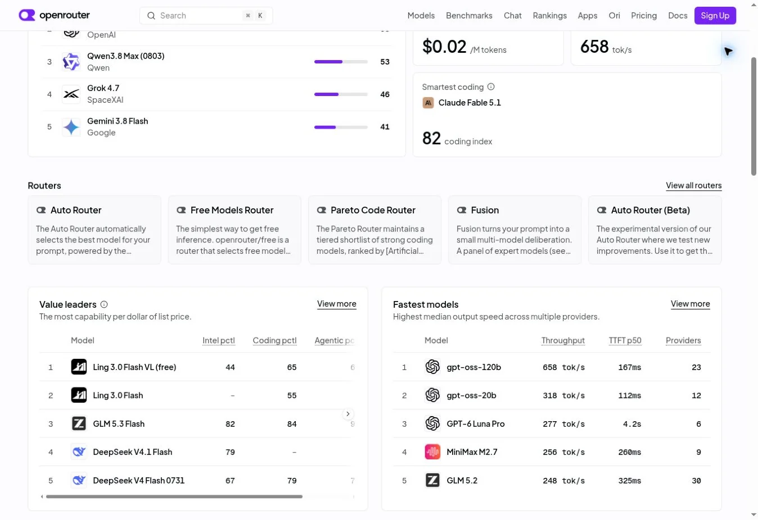Click the page vertical scrollbar thumb
The image size is (758, 520).
tap(754, 116)
